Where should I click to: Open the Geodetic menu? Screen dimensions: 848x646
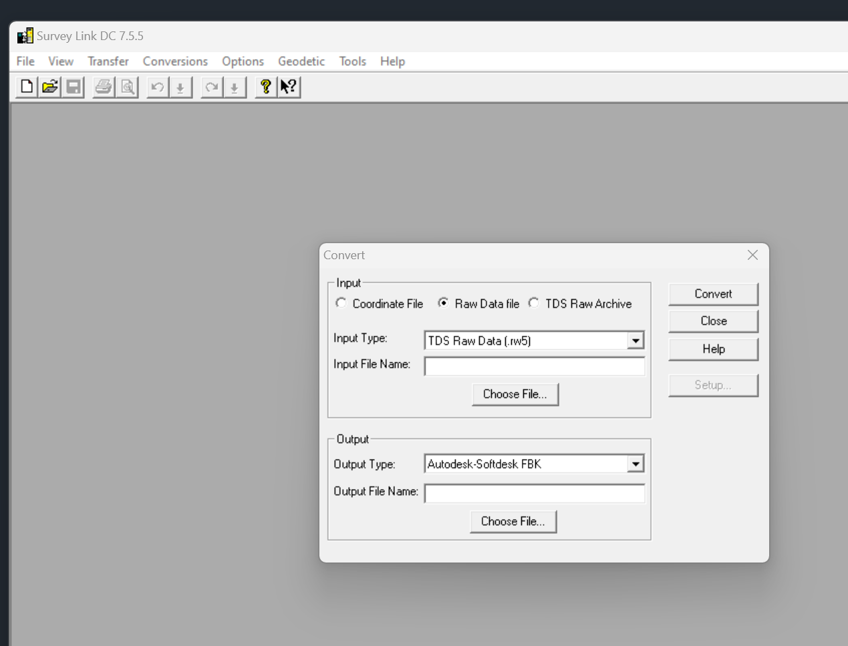(x=301, y=61)
